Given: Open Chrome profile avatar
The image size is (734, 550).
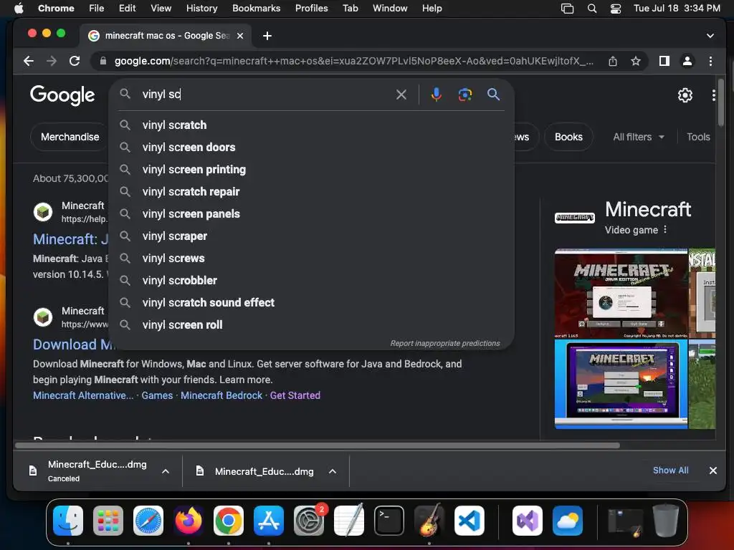Looking at the screenshot, I should pyautogui.click(x=687, y=61).
